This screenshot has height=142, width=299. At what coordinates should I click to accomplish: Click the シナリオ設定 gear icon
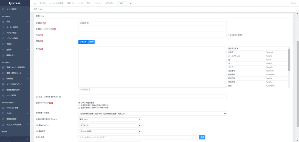coord(3,96)
